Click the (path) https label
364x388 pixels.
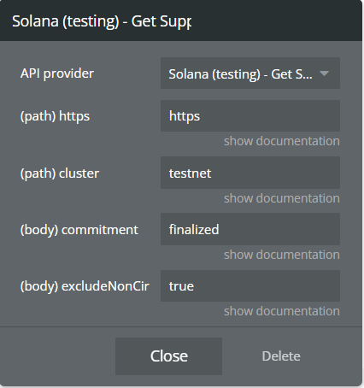pyautogui.click(x=55, y=116)
